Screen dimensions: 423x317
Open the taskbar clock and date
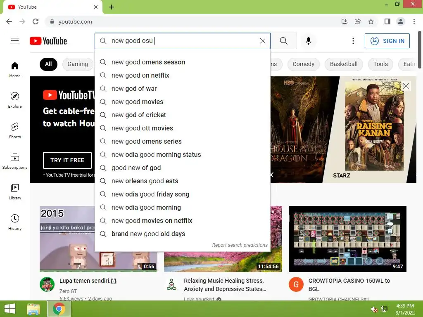point(405,309)
